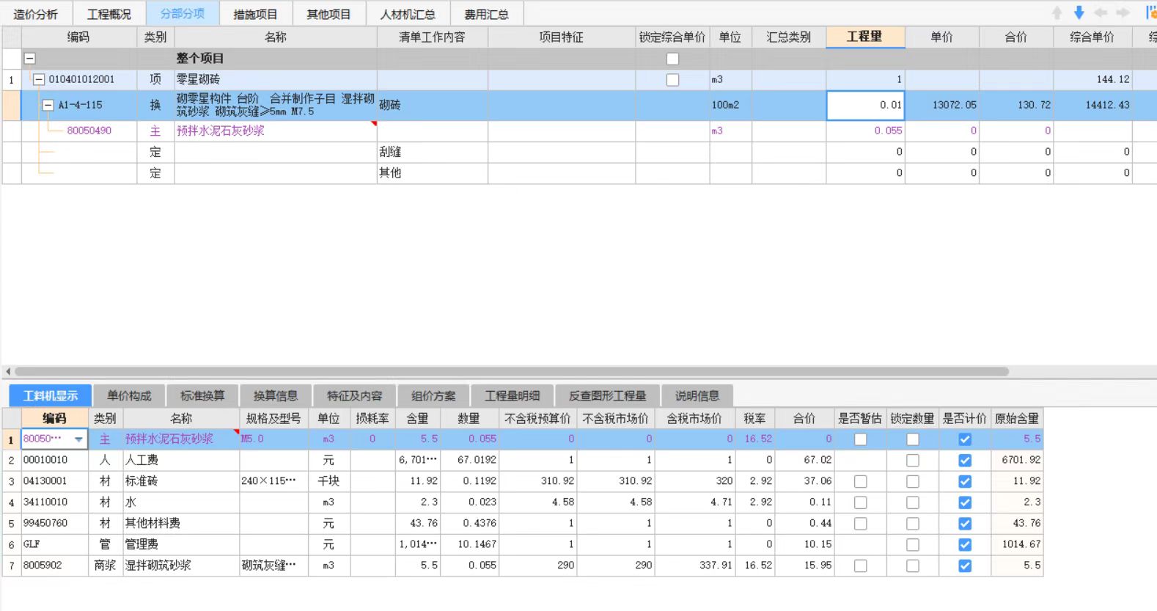Click the 综合单价 column header

point(1092,37)
